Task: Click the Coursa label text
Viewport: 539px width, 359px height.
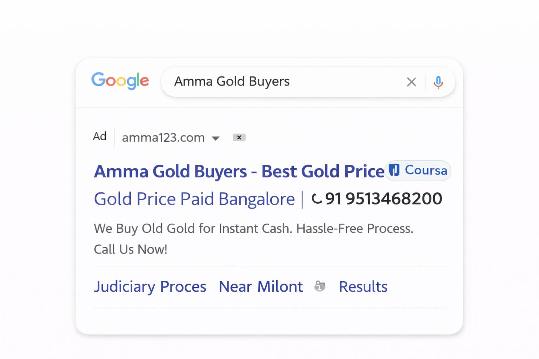Action: click(426, 170)
